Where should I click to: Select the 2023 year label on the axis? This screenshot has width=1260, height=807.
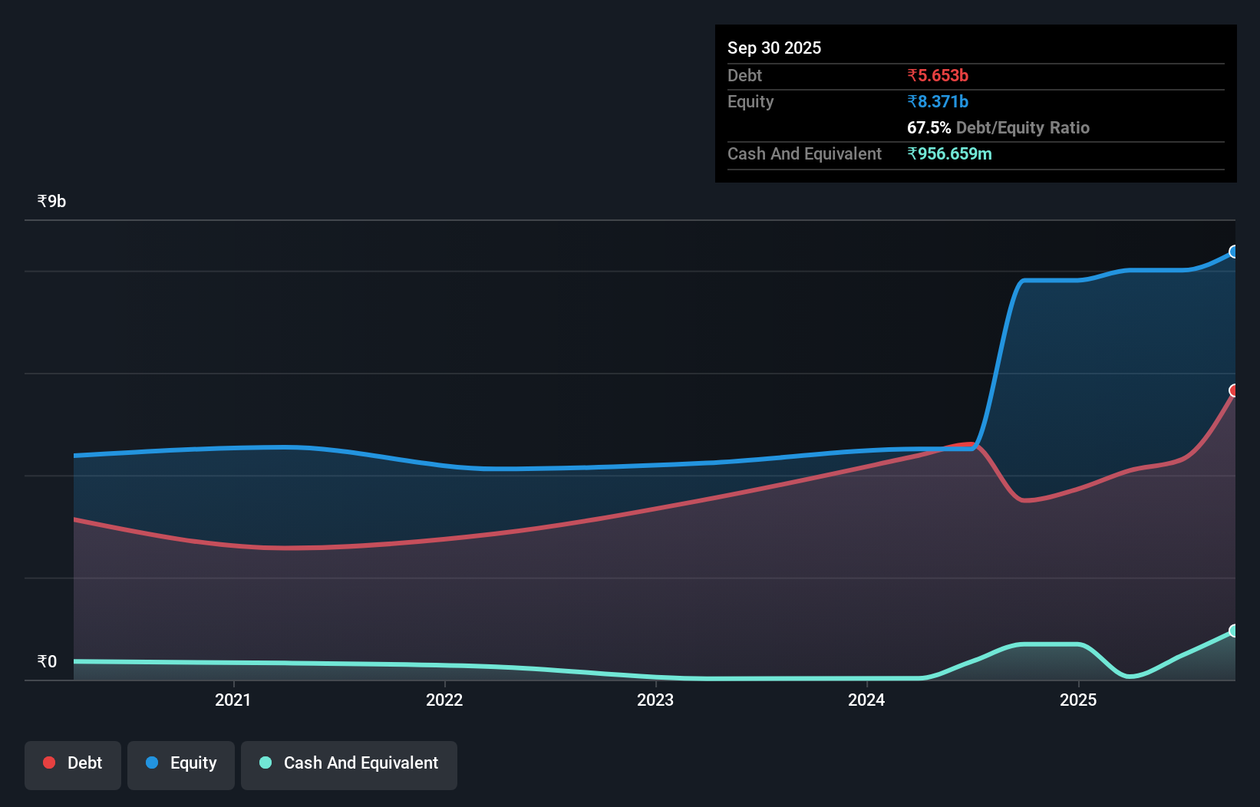click(656, 700)
